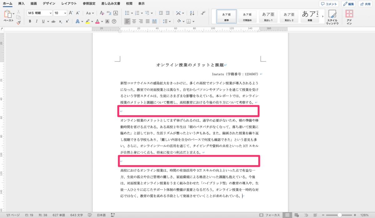The height and width of the screenshot is (218, 375).
Task: Apply the 行間詰め style
Action: [247, 16]
